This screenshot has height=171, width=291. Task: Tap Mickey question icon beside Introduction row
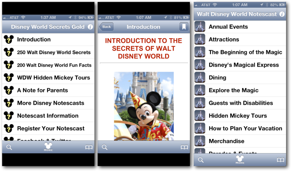[x=9, y=39]
